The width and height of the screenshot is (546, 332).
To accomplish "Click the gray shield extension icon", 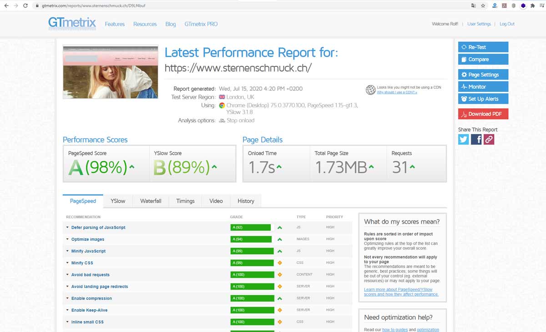I will (x=514, y=5).
